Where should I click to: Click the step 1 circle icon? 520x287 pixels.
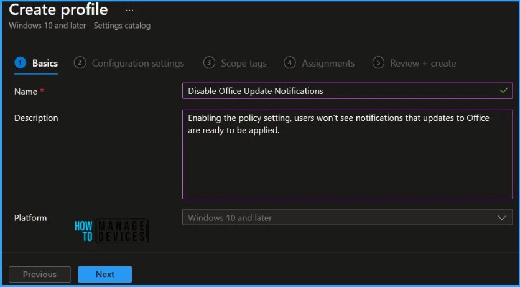(21, 63)
